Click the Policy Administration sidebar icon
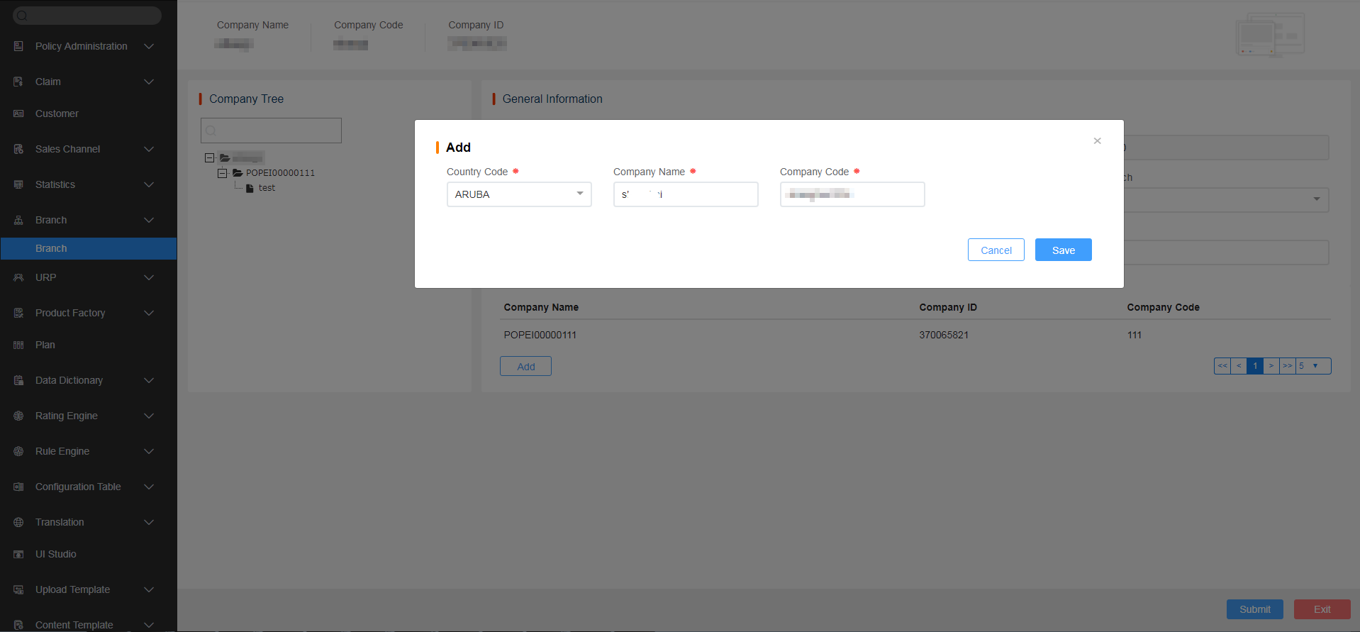The width and height of the screenshot is (1360, 632). tap(18, 46)
